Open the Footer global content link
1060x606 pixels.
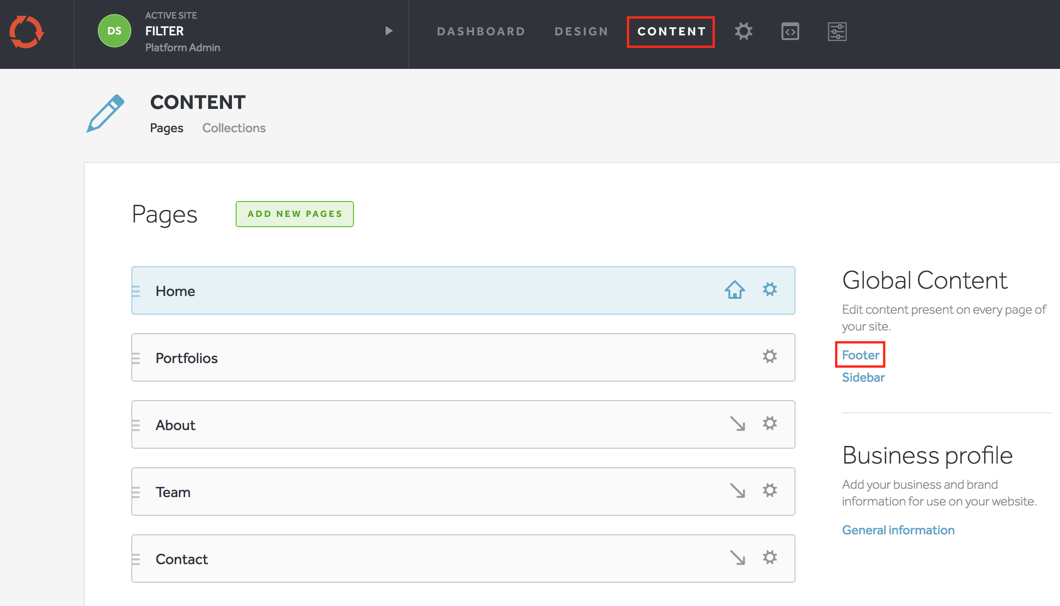(x=860, y=355)
